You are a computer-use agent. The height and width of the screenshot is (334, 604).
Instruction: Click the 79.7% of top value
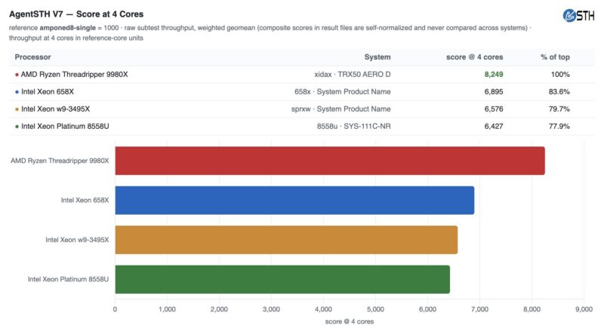[x=559, y=109]
